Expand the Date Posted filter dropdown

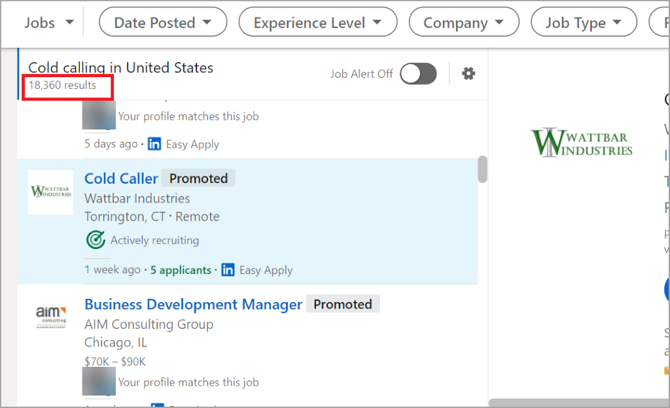pyautogui.click(x=163, y=23)
